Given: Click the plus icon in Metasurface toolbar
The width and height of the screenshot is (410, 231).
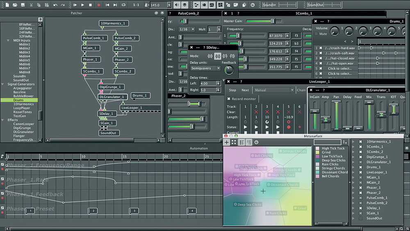Looking at the screenshot, I should [226, 142].
